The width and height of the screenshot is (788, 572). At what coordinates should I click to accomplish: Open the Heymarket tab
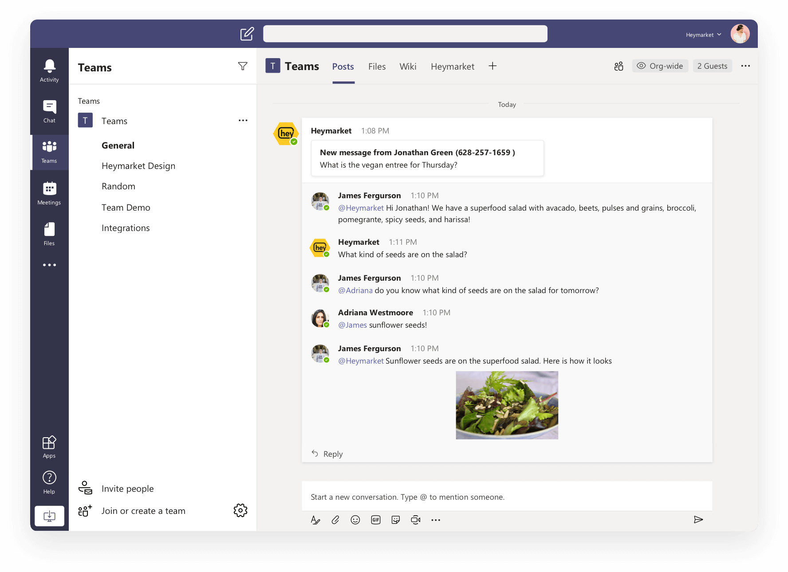pyautogui.click(x=453, y=67)
